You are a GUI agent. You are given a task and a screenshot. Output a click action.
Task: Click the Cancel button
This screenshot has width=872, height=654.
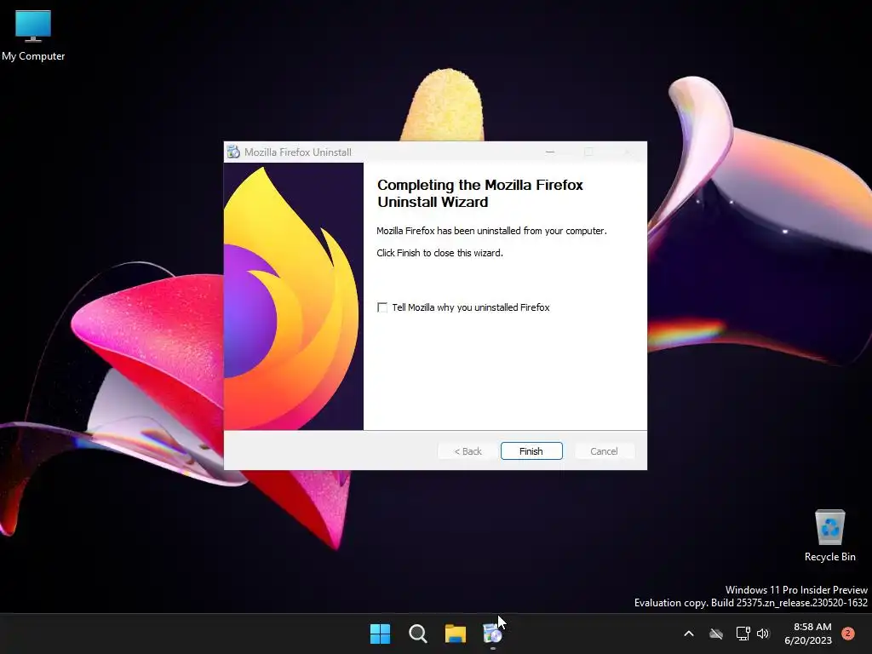tap(604, 451)
